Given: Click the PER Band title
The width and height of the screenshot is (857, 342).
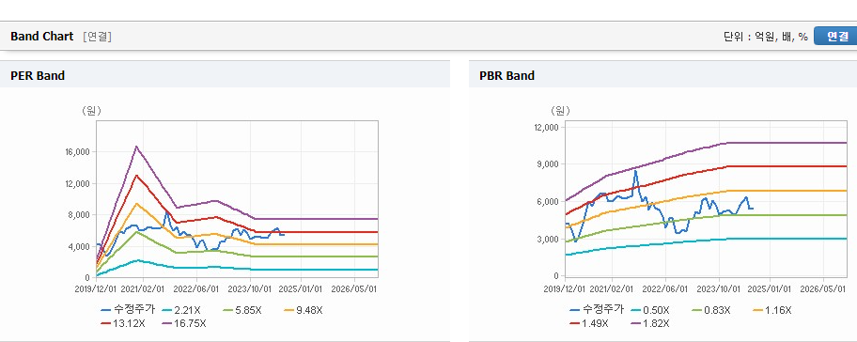Looking at the screenshot, I should click(x=38, y=76).
